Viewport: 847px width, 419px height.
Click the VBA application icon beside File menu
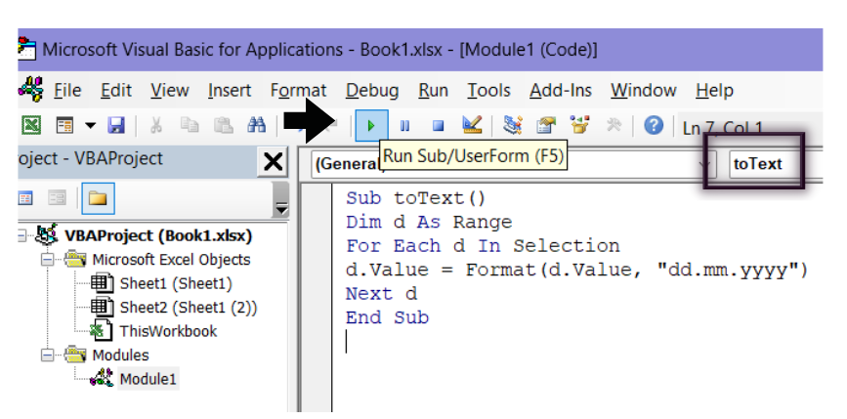pyautogui.click(x=31, y=89)
